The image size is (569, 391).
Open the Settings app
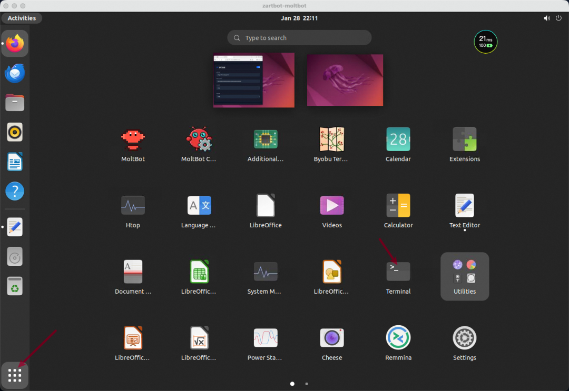point(464,338)
